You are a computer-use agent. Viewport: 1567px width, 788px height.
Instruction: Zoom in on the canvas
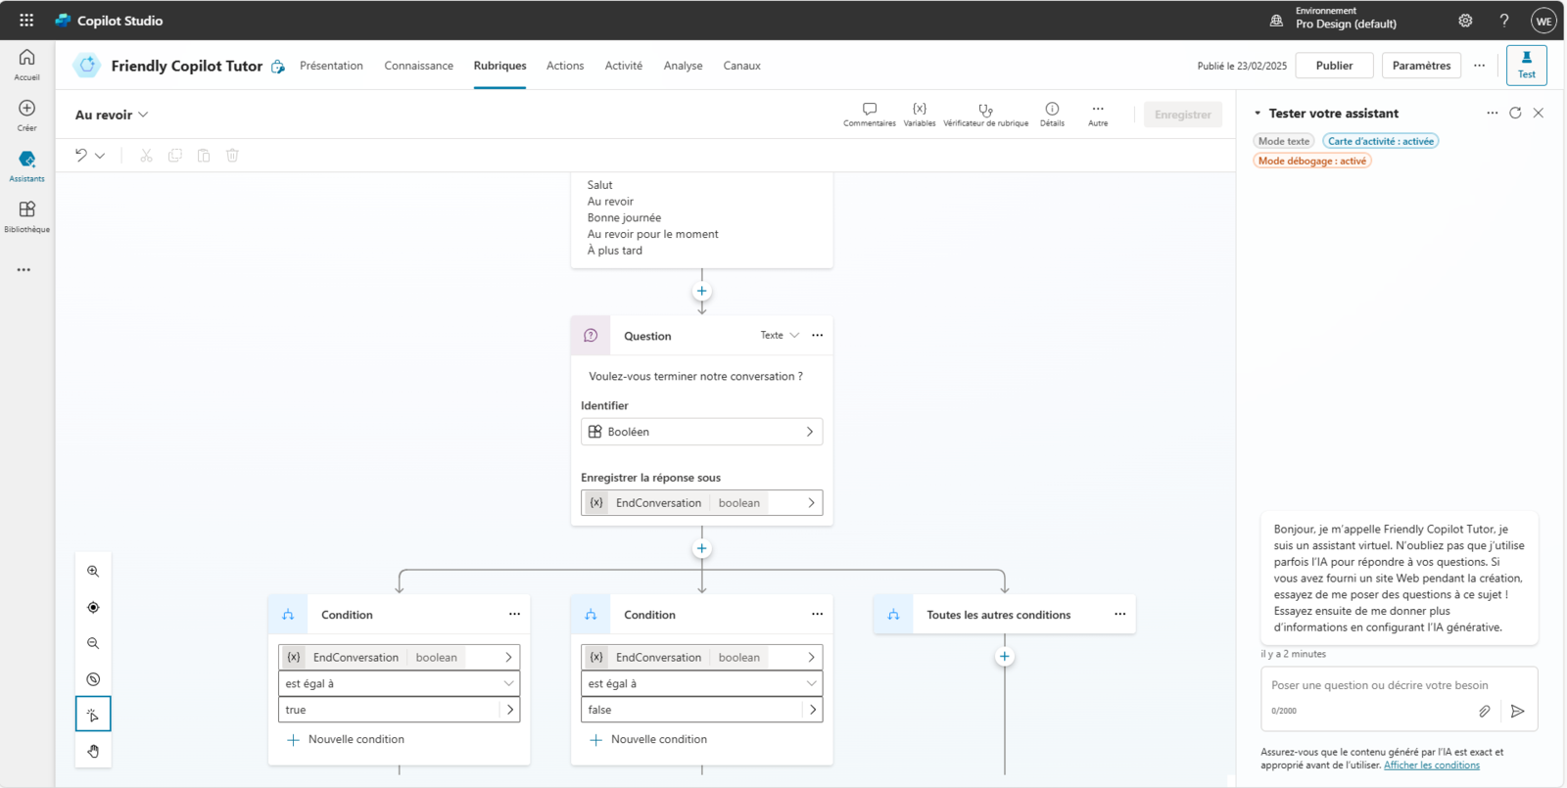(x=93, y=571)
